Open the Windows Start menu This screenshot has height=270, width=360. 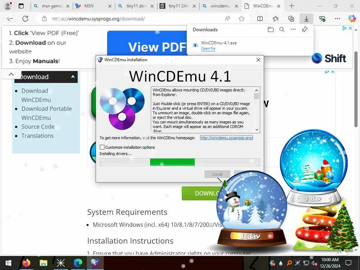[8, 263]
